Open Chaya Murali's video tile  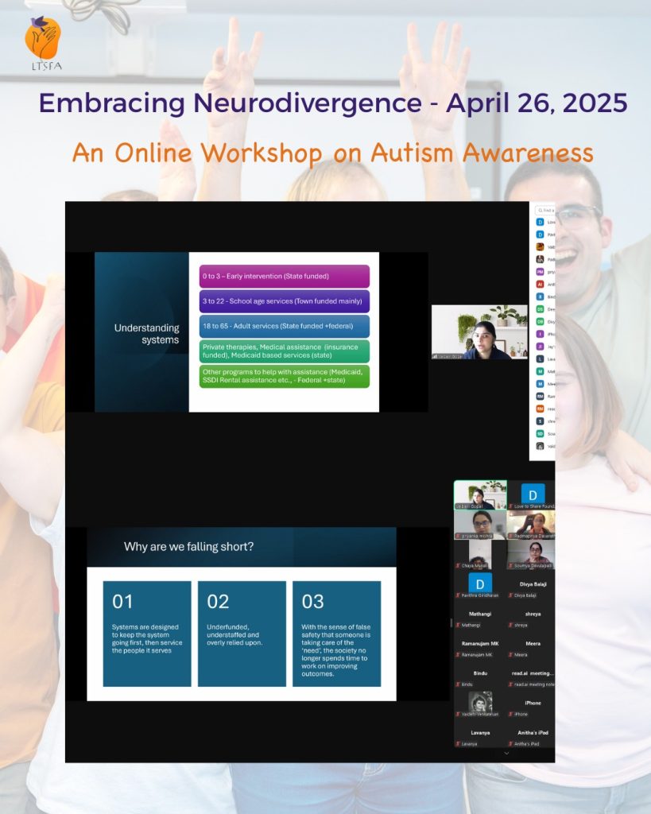click(480, 554)
